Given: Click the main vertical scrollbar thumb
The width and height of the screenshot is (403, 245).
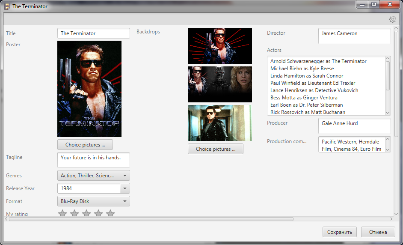Looking at the screenshot, I should coord(396,84).
